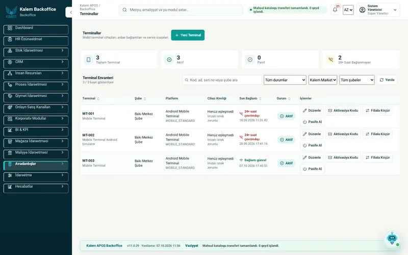Click the 24+ Saat Bağlanmayan offline icon
The image size is (408, 255).
tap(330, 60)
